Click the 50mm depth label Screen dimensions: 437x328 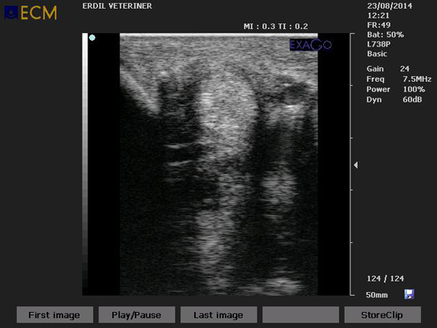coord(377,295)
